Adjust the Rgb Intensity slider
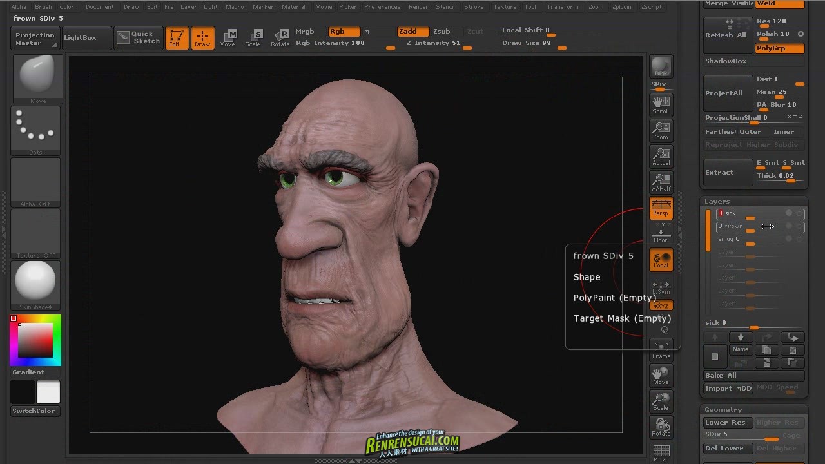825x464 pixels. click(x=345, y=43)
